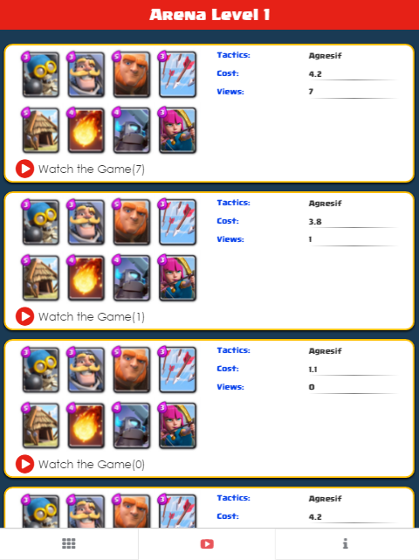
Task: Open the grid menu tab at bottom
Action: (69, 543)
